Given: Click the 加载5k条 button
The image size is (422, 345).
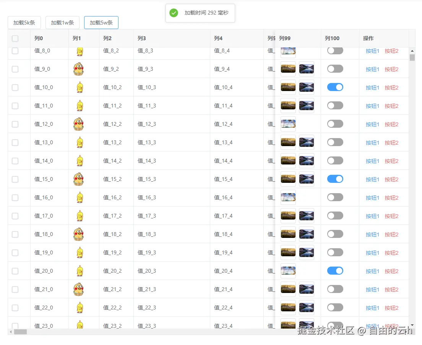Looking at the screenshot, I should click(x=24, y=23).
